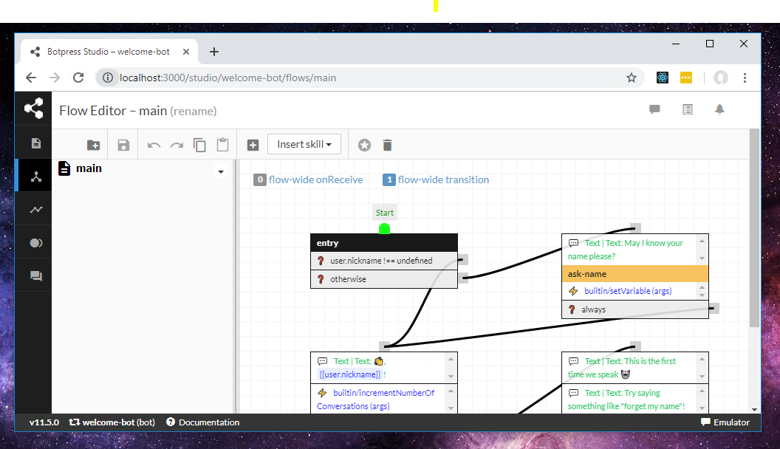Viewport: 780px width, 449px height.
Task: Expand the main flow options caret
Action: 221,172
